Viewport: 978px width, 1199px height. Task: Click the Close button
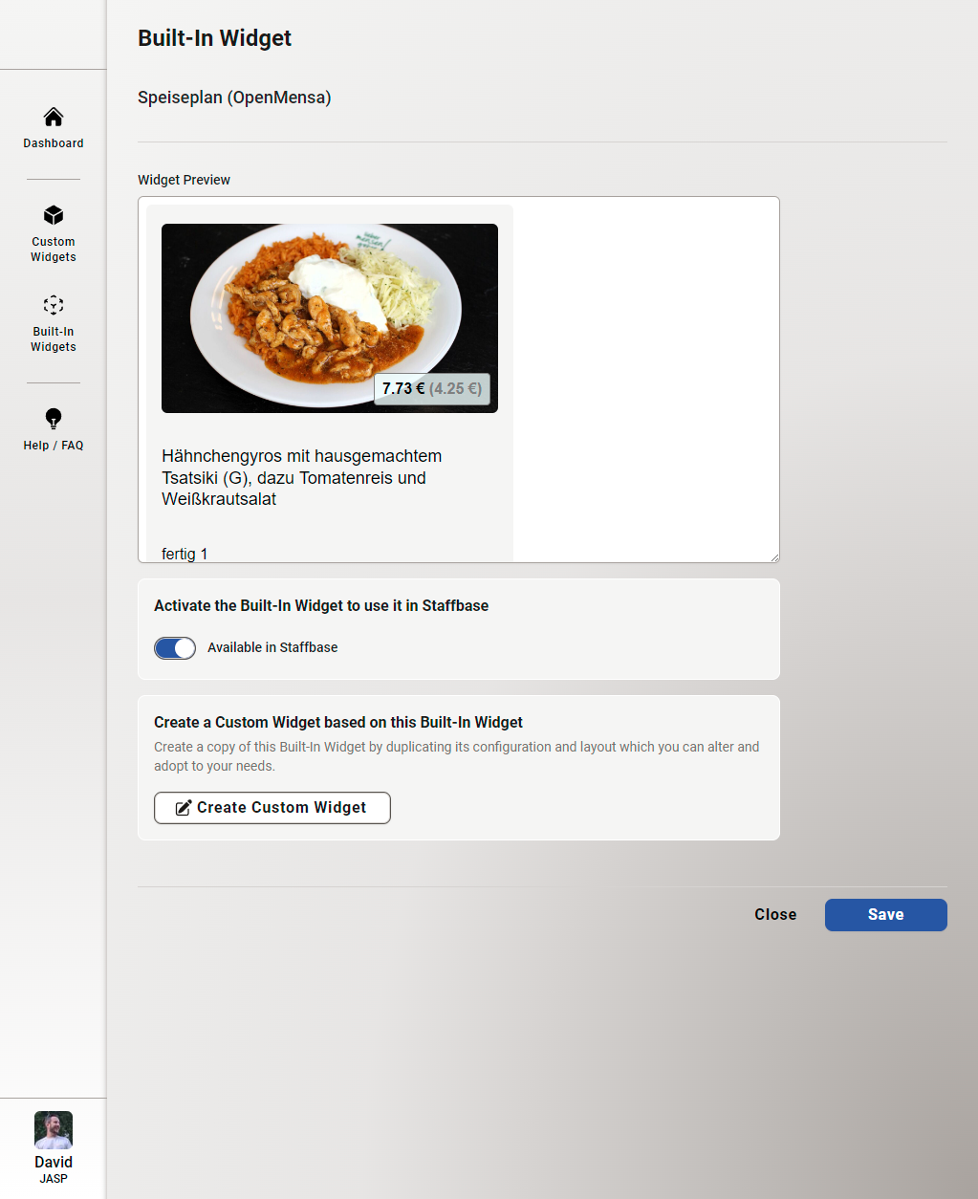(x=774, y=914)
